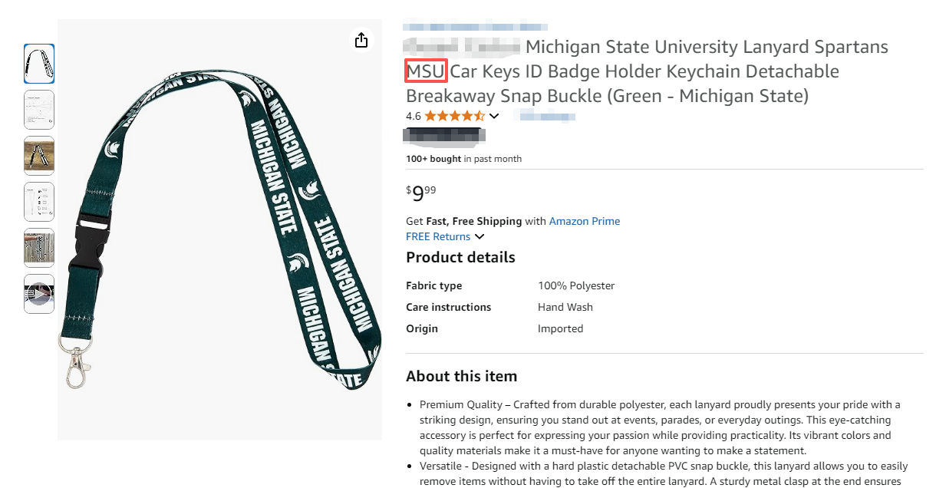The height and width of the screenshot is (488, 936).
Task: Click the $9.99 price
Action: (x=421, y=193)
